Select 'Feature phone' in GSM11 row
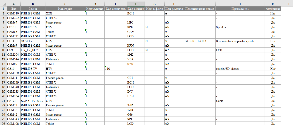The width and height of the screenshot is (293, 125). tap(65, 78)
